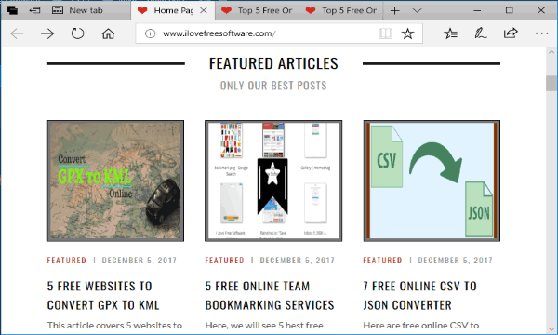Viewport: 558px width, 335px height.
Task: Click FEATURED category above CSV article
Action: click(382, 261)
